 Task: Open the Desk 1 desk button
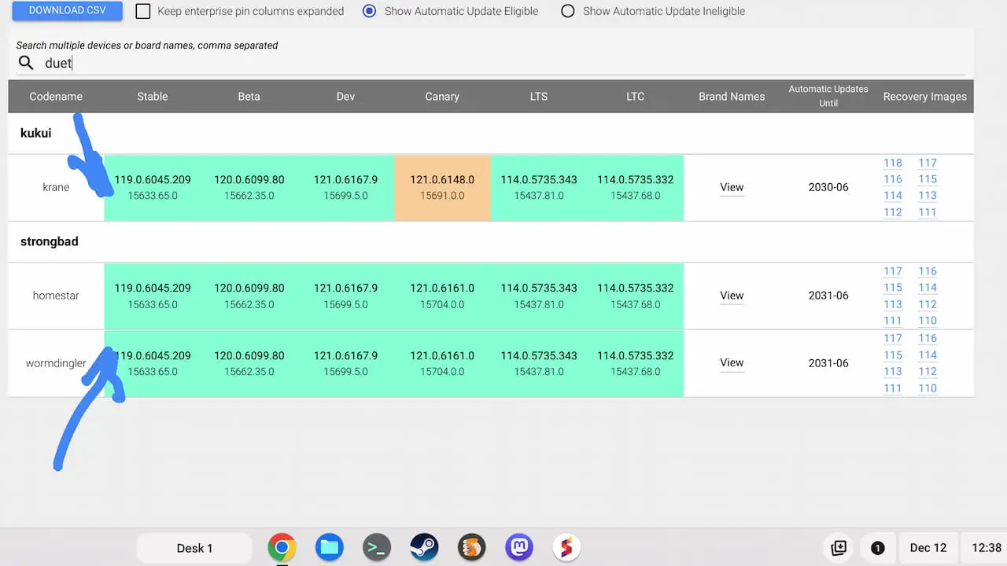click(x=194, y=548)
